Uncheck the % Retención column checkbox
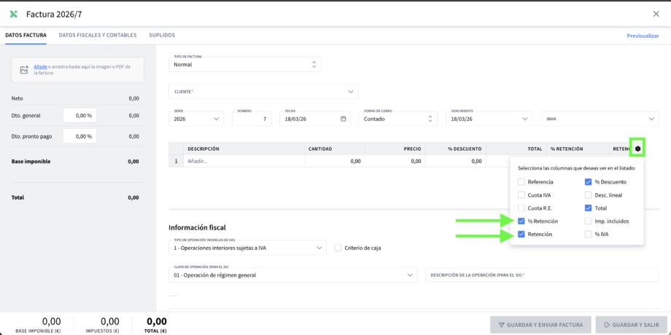 coord(521,221)
